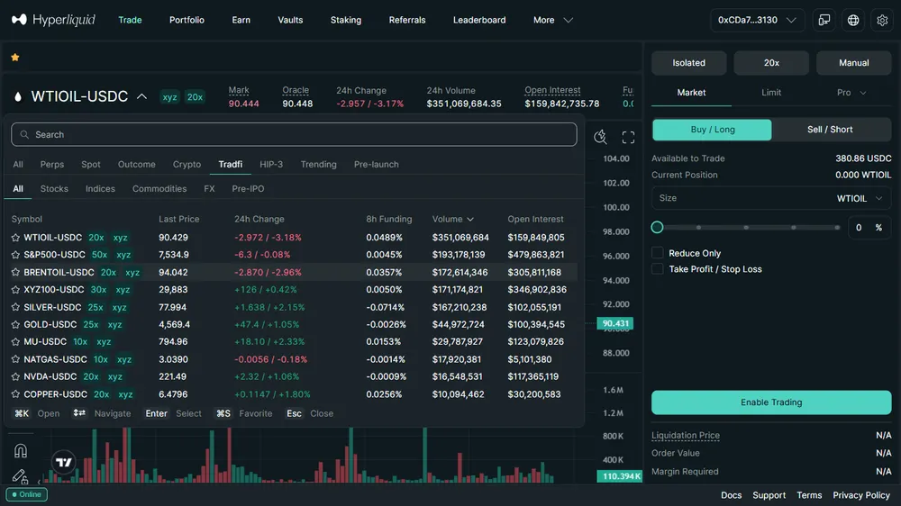This screenshot has width=901, height=506.
Task: Click the Hyperliquid logo
Action: point(53,20)
